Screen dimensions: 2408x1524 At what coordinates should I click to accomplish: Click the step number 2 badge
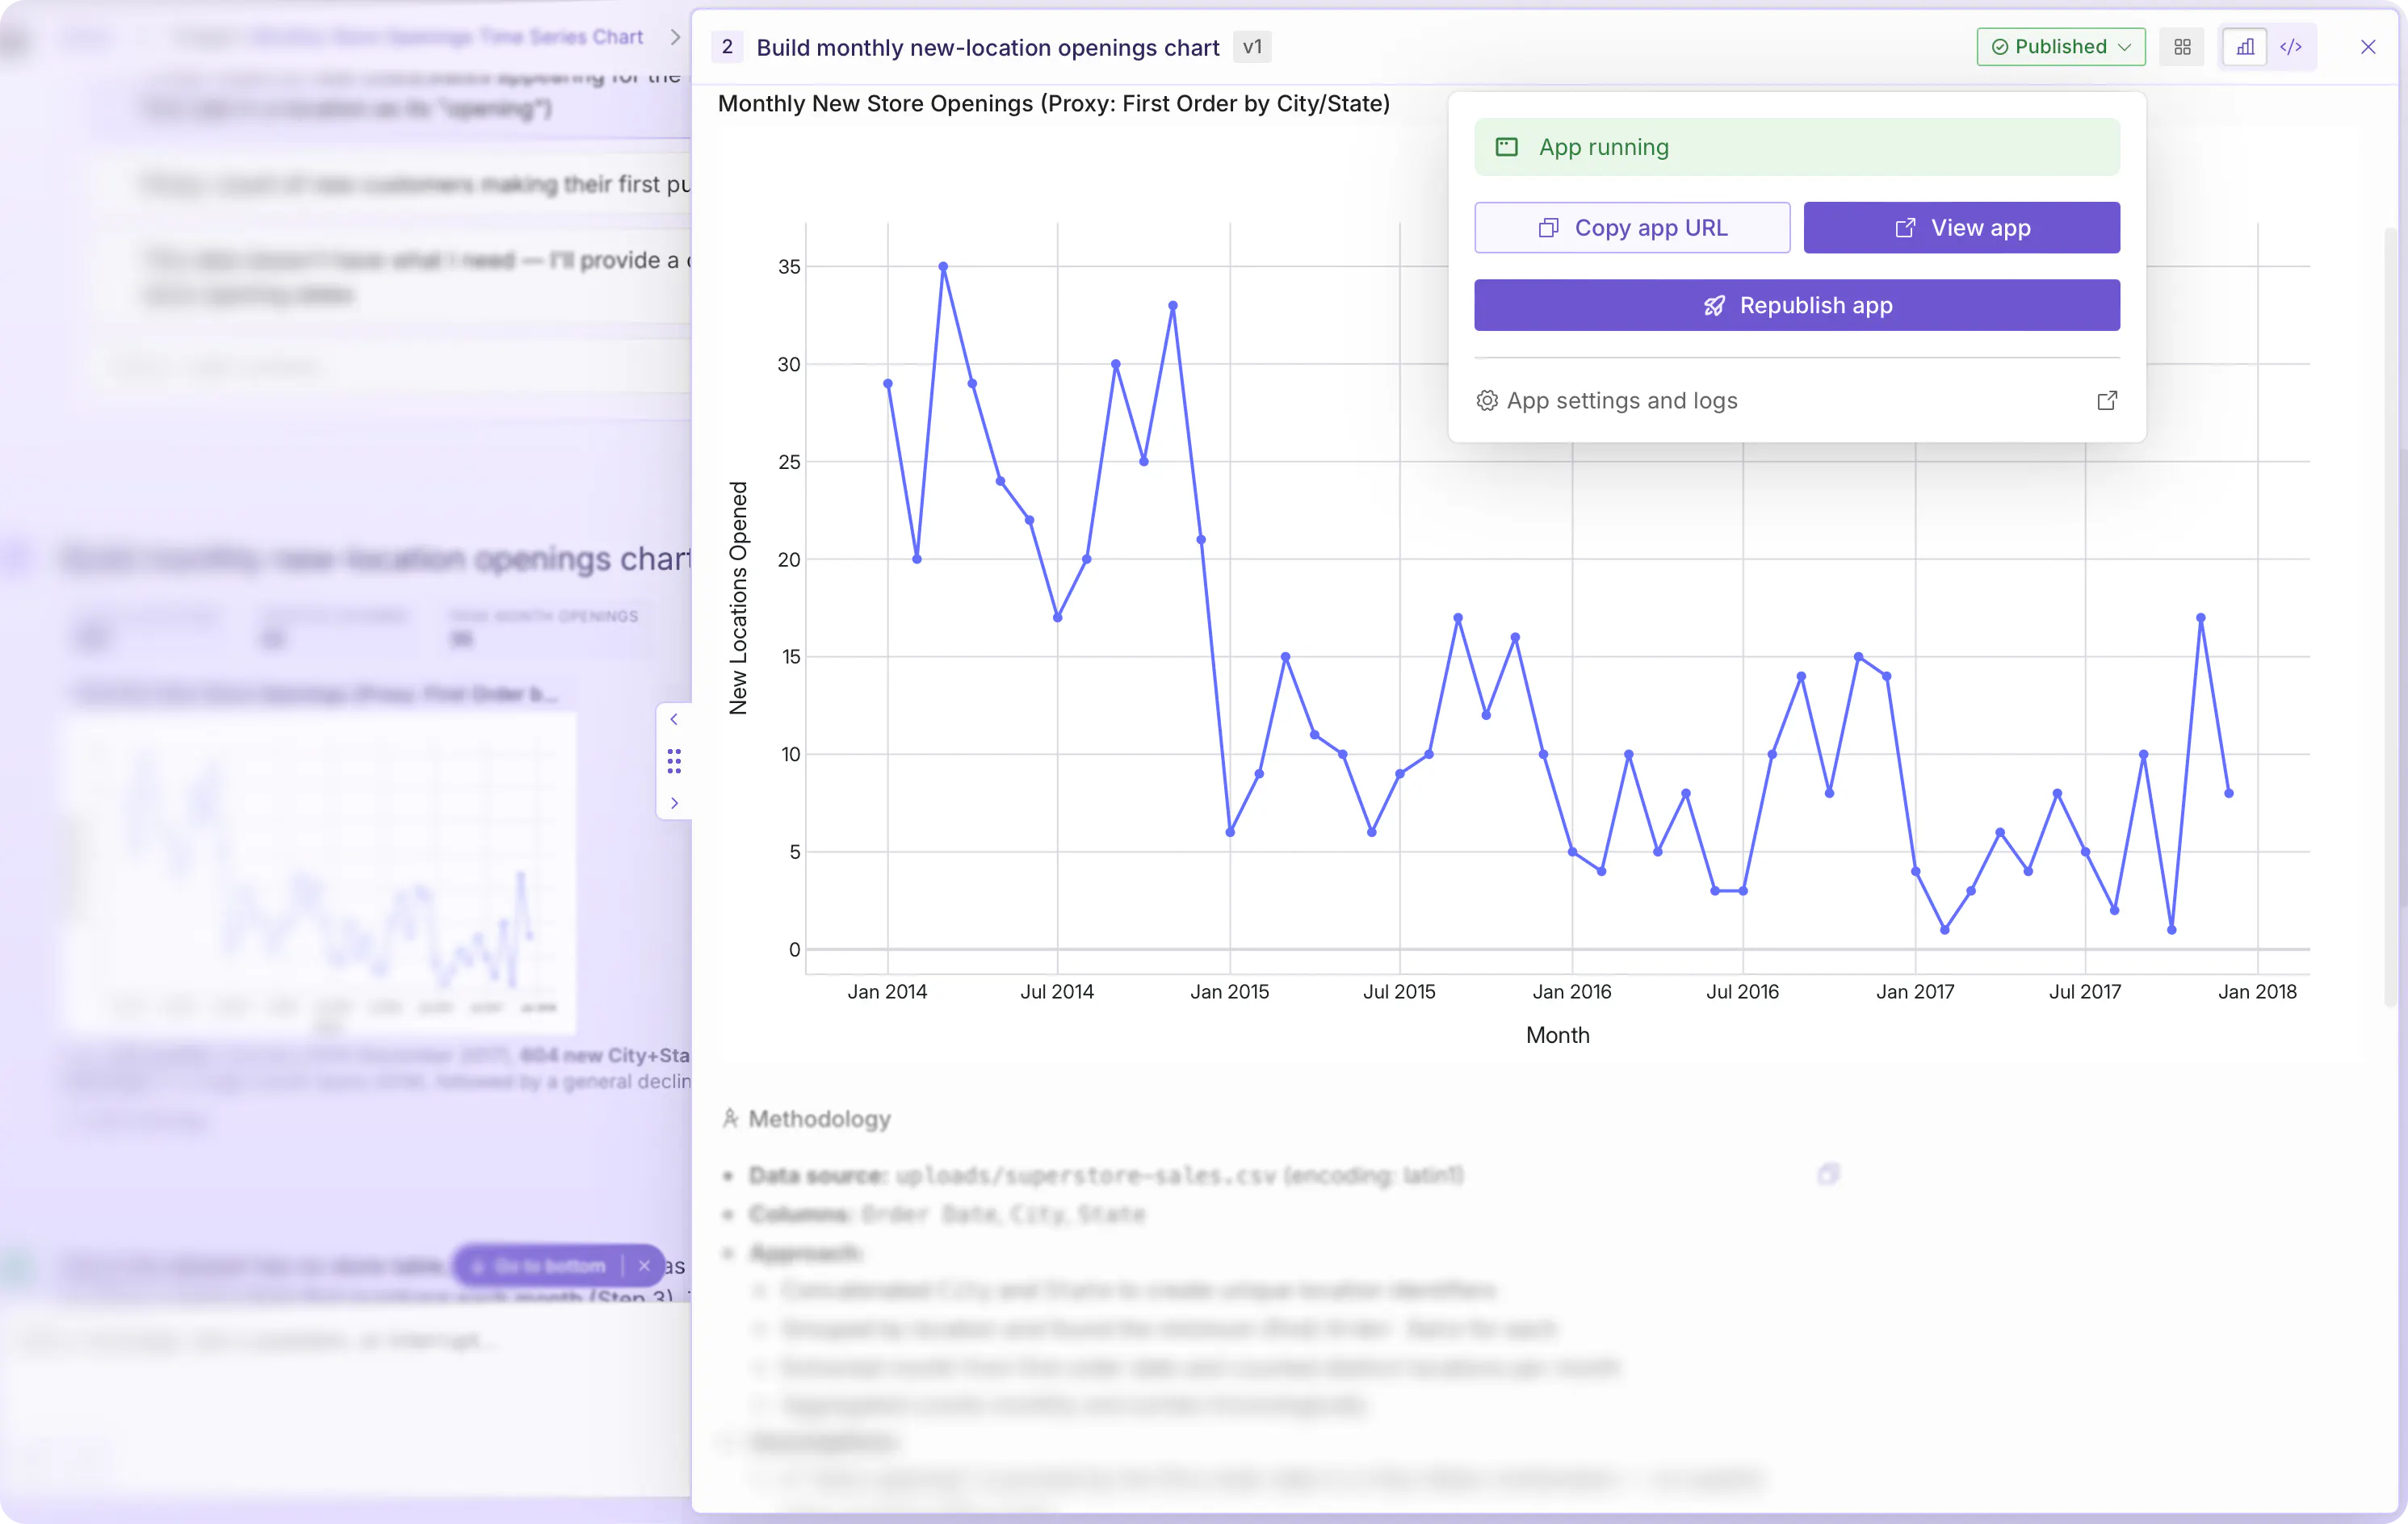point(727,47)
